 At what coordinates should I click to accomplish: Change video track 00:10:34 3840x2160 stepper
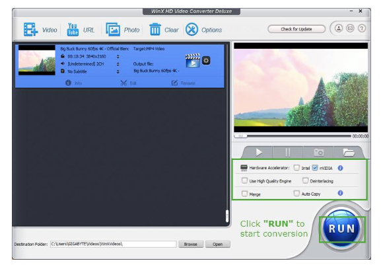(x=118, y=56)
